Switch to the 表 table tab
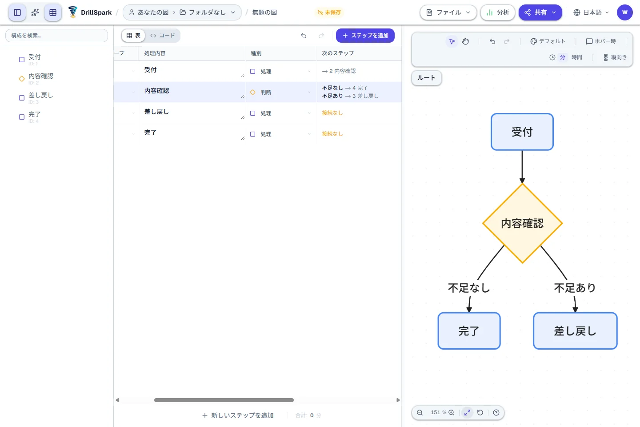Screen dimensions: 640x427 click(133, 36)
